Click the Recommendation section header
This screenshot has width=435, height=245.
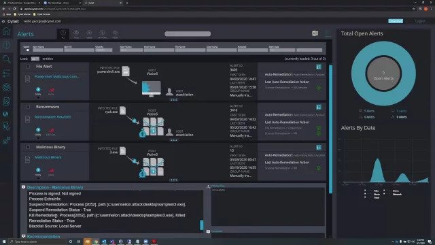tap(43, 236)
